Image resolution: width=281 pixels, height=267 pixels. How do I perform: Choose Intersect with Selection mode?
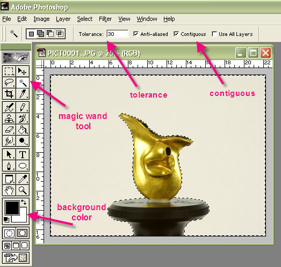[x=60, y=34]
